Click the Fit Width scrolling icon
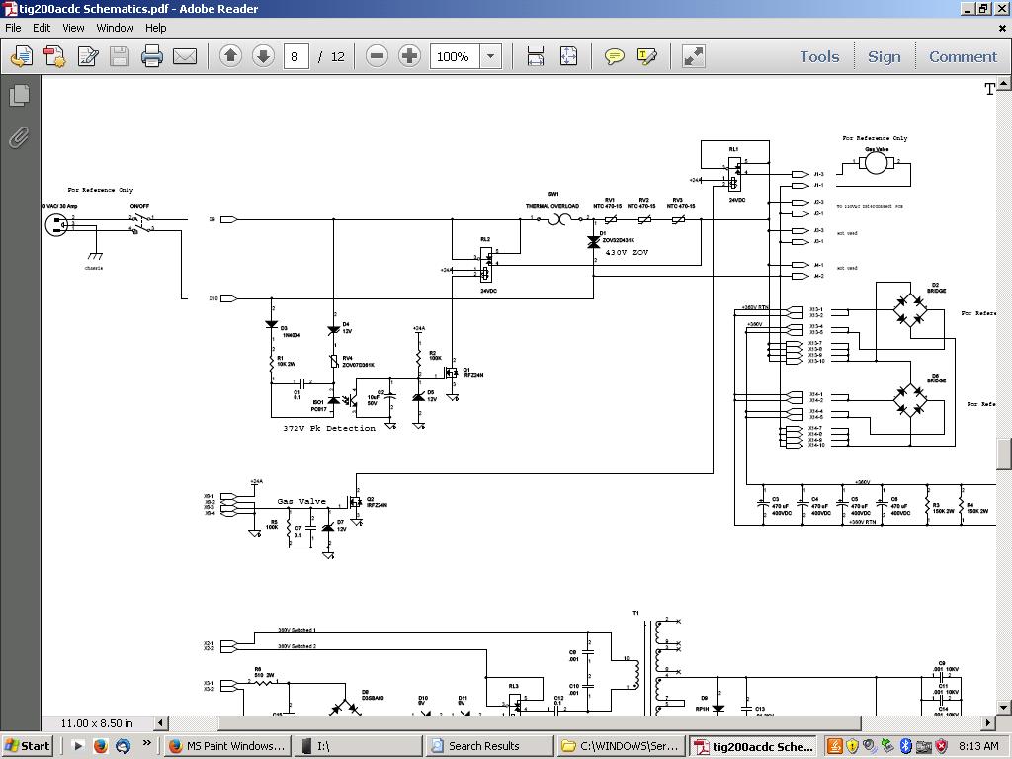The height and width of the screenshot is (759, 1012). 536,56
